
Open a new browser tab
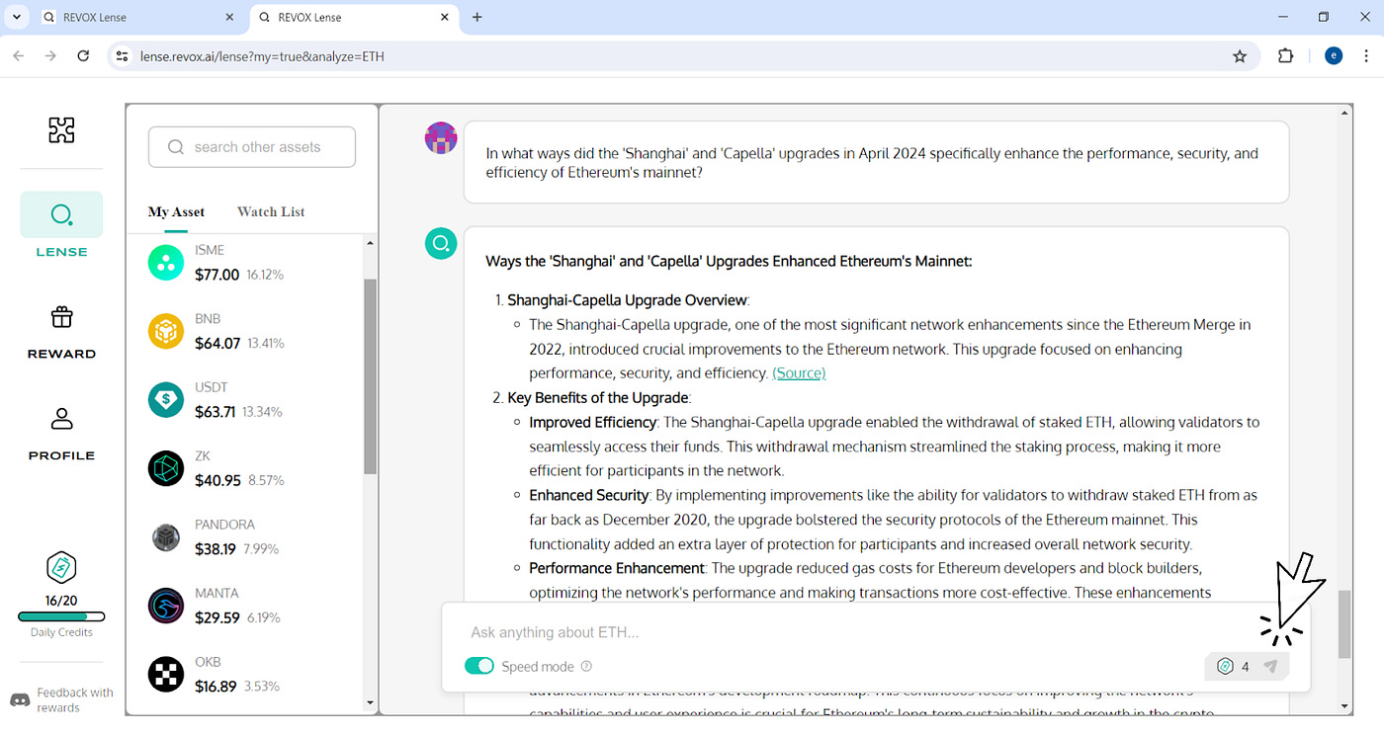pos(477,17)
